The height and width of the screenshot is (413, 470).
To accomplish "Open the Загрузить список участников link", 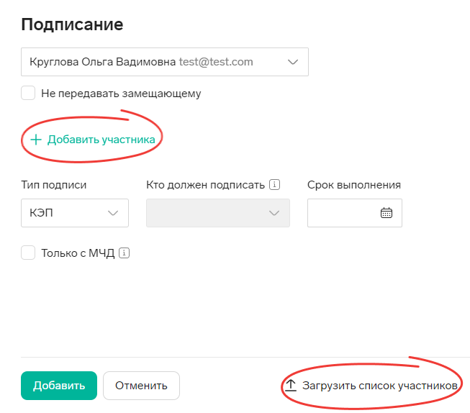I will pos(379,386).
